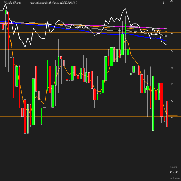Click the price axis label "17"
This screenshot has width=181, height=181.
pyautogui.click(x=172, y=51)
